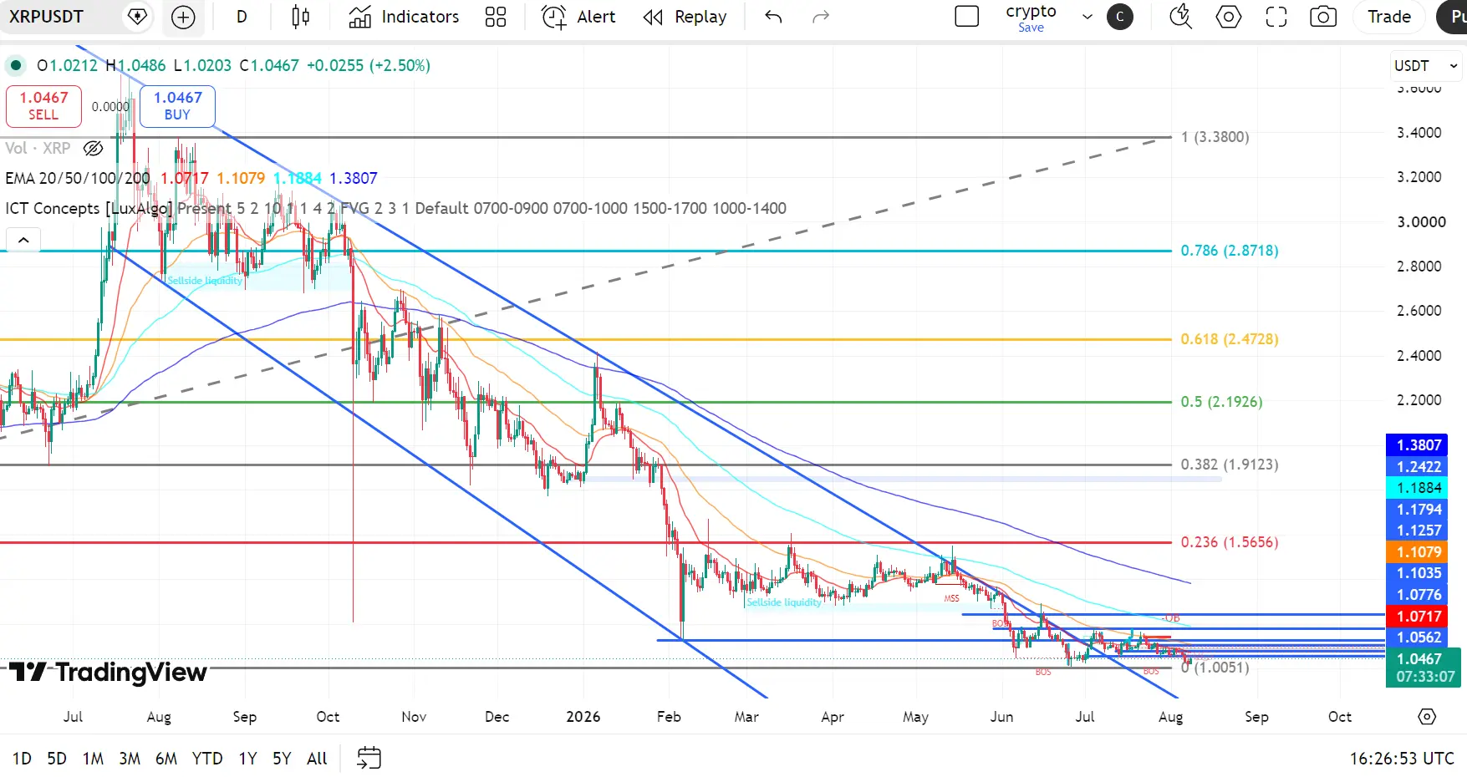Add a symbol with the plus icon
Image resolution: width=1467 pixels, height=777 pixels.
pyautogui.click(x=182, y=17)
